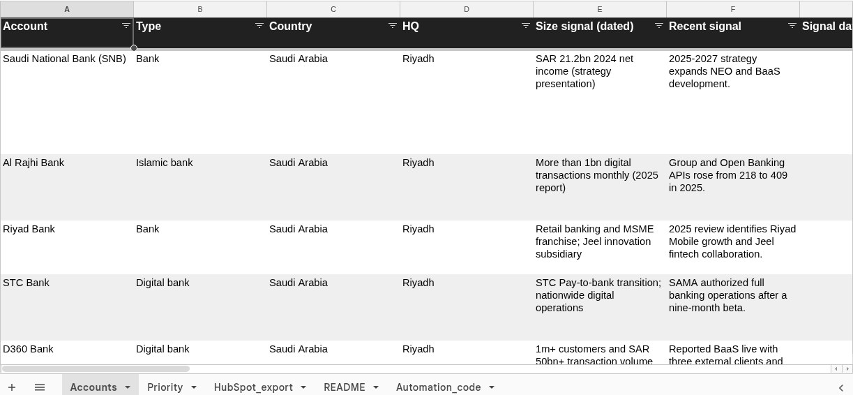Select column F header

point(733,9)
